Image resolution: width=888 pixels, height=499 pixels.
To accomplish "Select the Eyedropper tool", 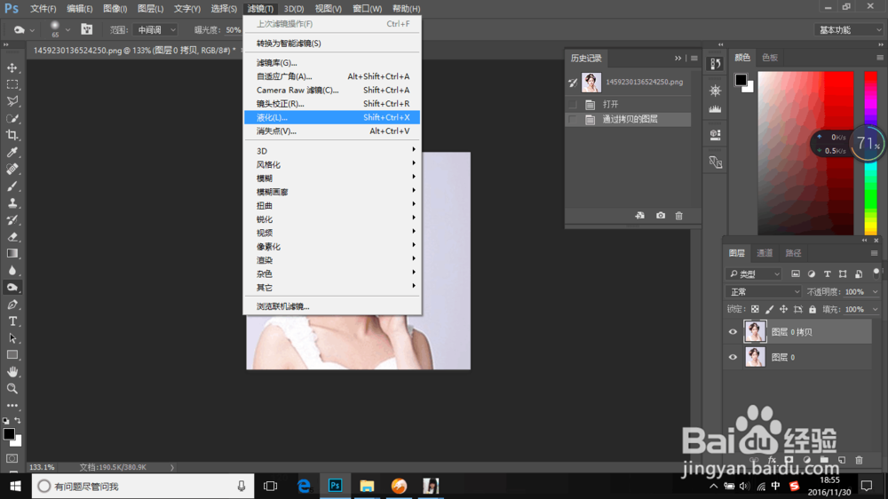I will (x=12, y=153).
